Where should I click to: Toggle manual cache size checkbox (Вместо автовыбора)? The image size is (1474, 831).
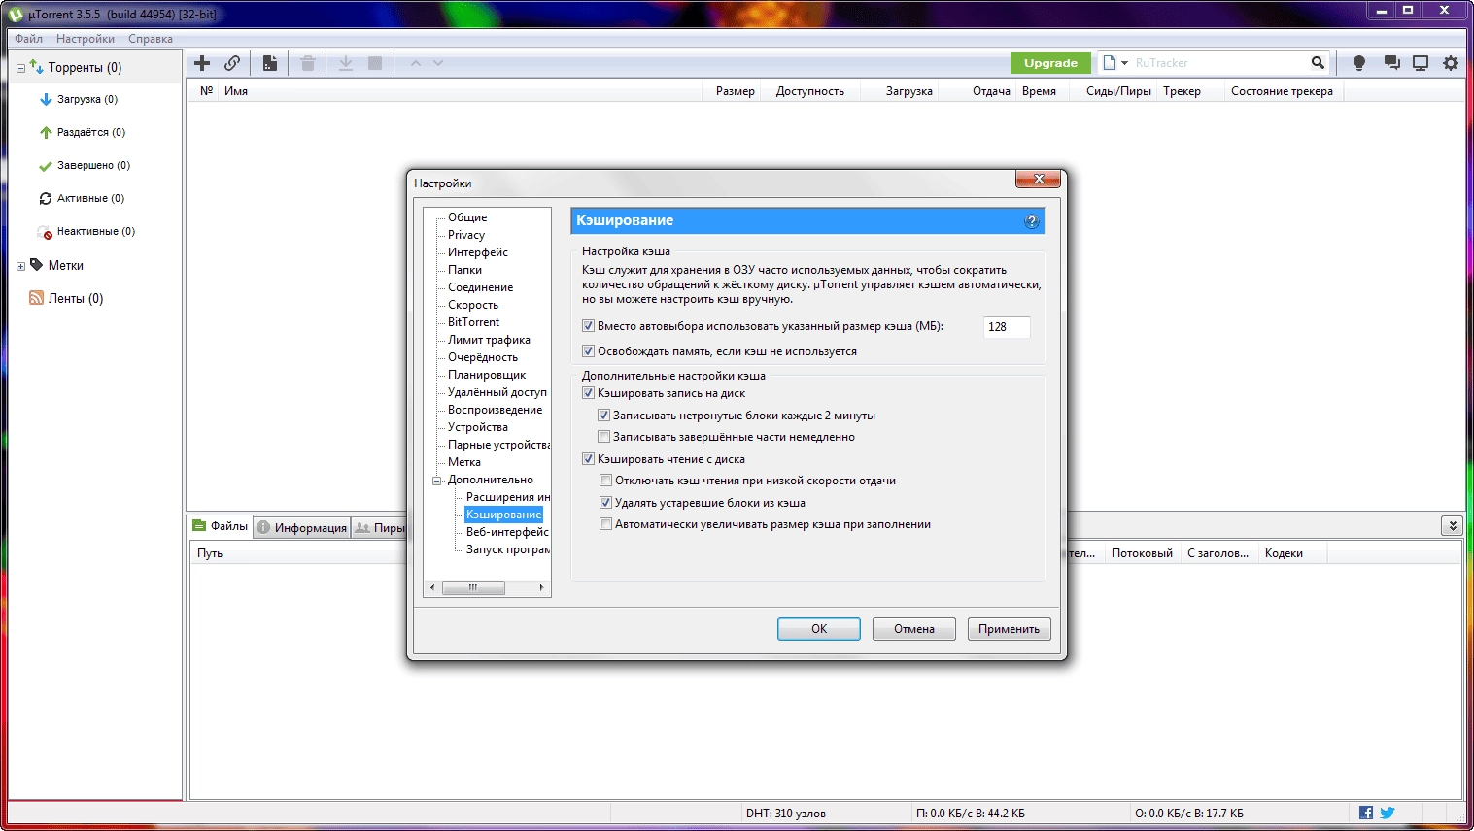click(588, 326)
